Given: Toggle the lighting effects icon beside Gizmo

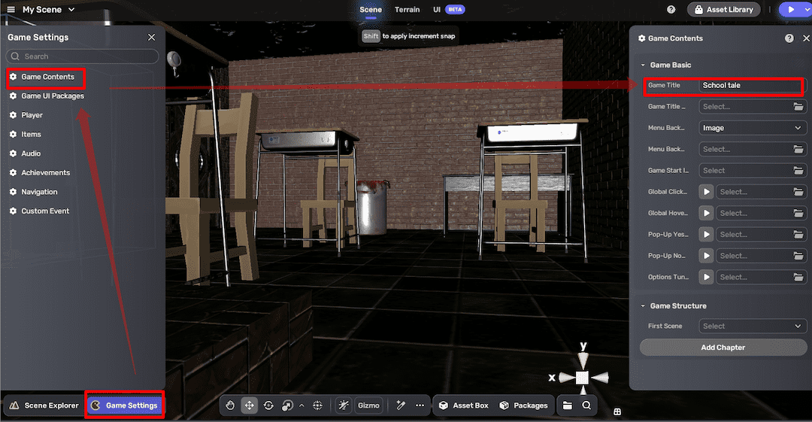Looking at the screenshot, I should tap(344, 405).
